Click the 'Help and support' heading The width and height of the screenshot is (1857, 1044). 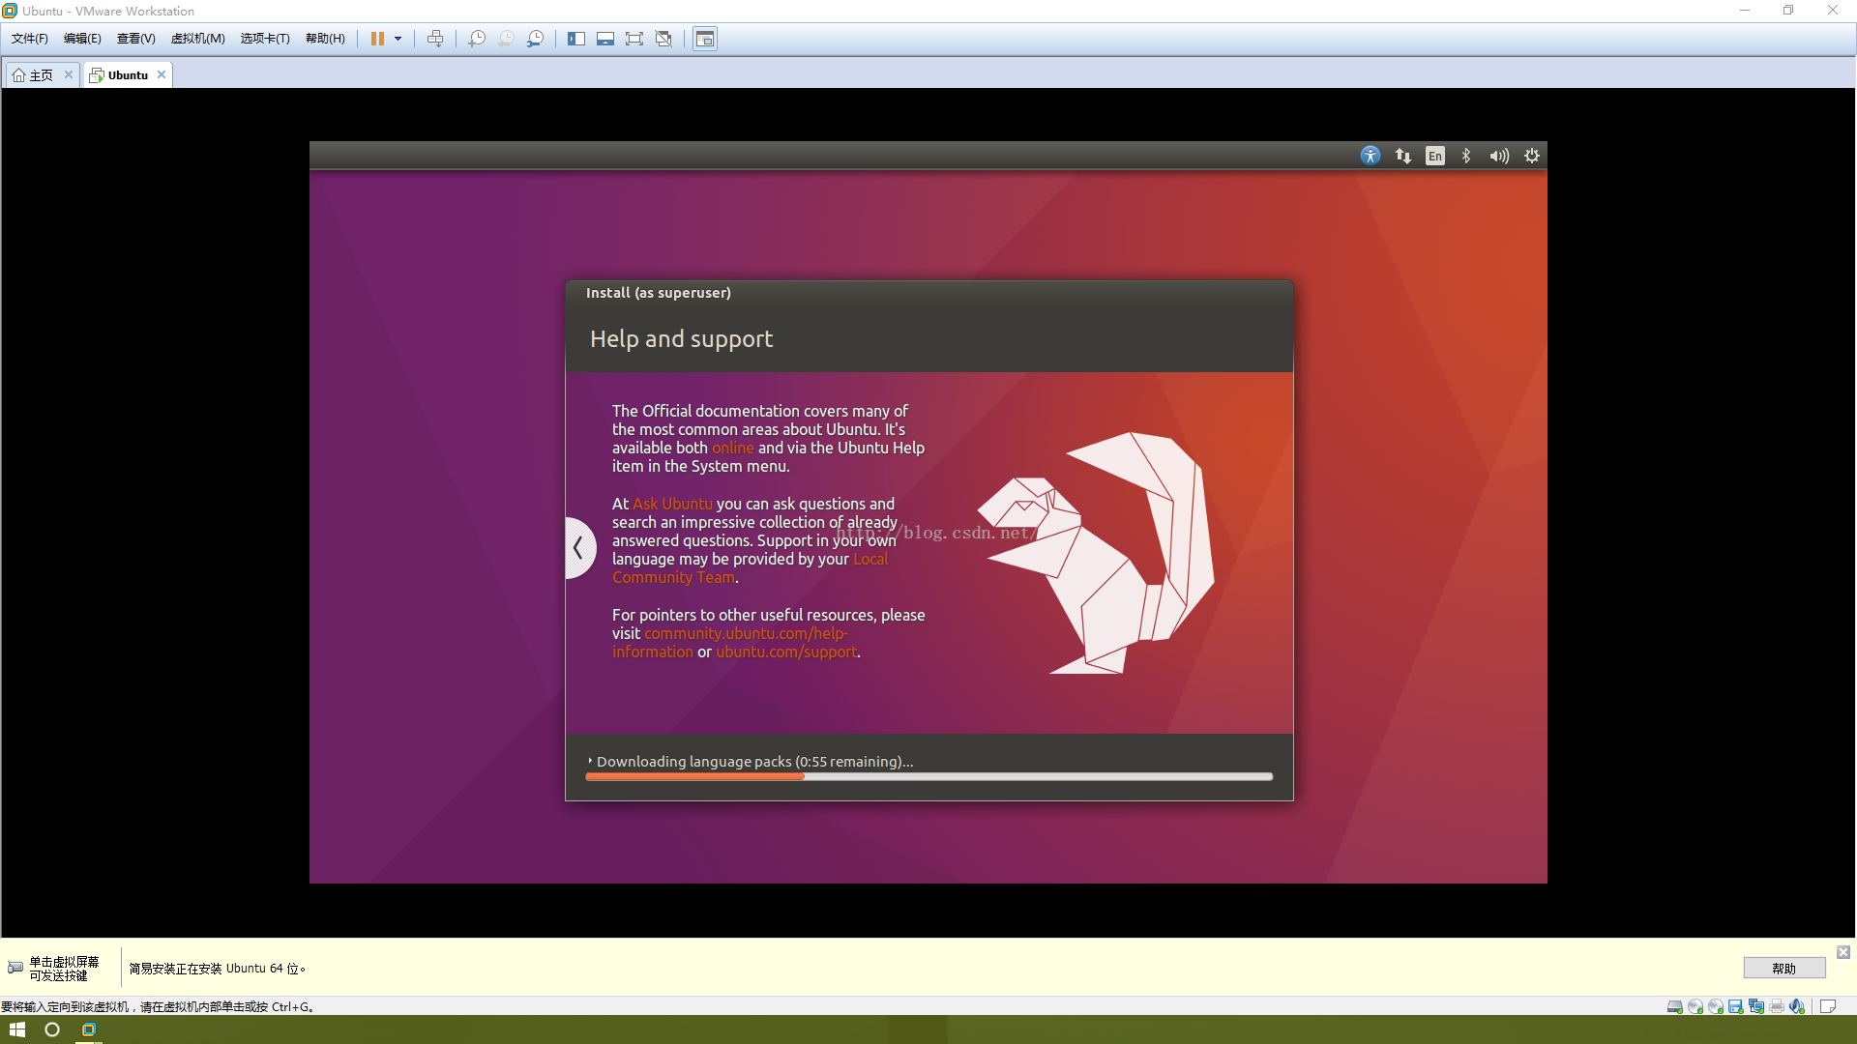pos(681,339)
